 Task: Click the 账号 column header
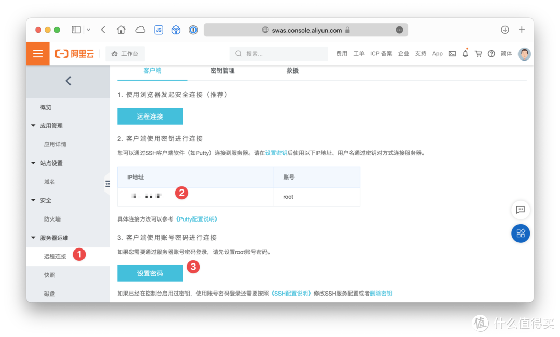tap(317, 177)
